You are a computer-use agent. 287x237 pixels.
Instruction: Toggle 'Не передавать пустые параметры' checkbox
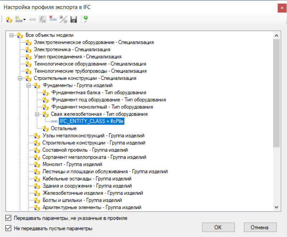(x=8, y=228)
